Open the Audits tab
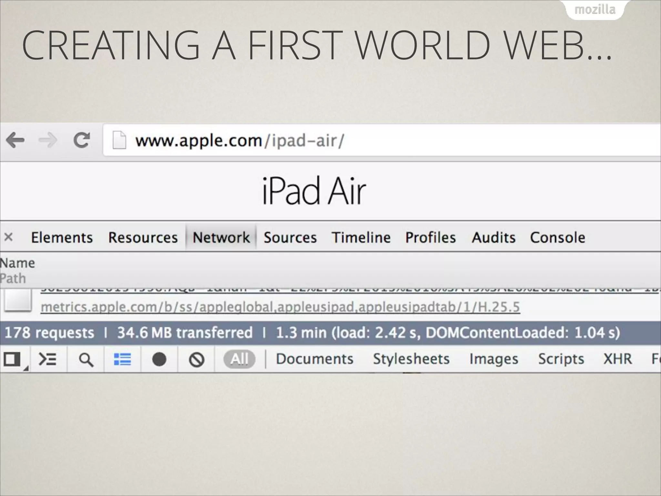 (x=493, y=237)
